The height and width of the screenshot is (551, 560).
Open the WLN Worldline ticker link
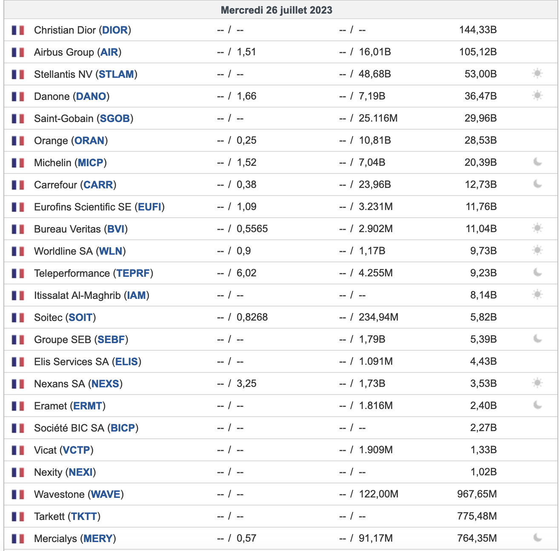tap(111, 251)
